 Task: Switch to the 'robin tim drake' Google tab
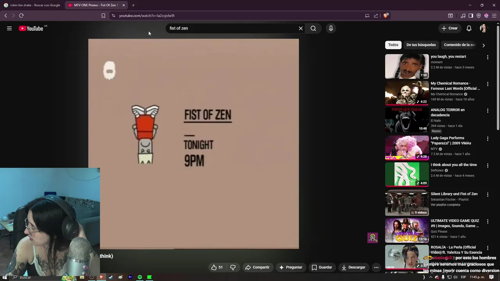(x=32, y=5)
